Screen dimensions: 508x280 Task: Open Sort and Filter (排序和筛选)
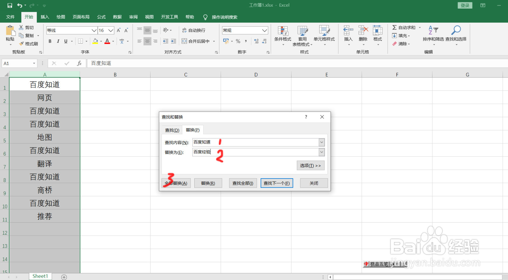coord(433,35)
